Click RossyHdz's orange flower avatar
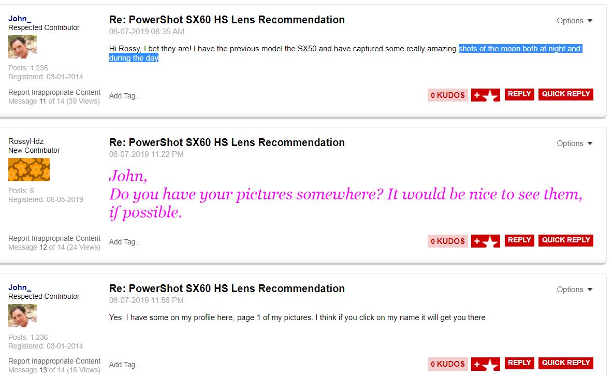Image resolution: width=612 pixels, height=376 pixels. (x=29, y=169)
